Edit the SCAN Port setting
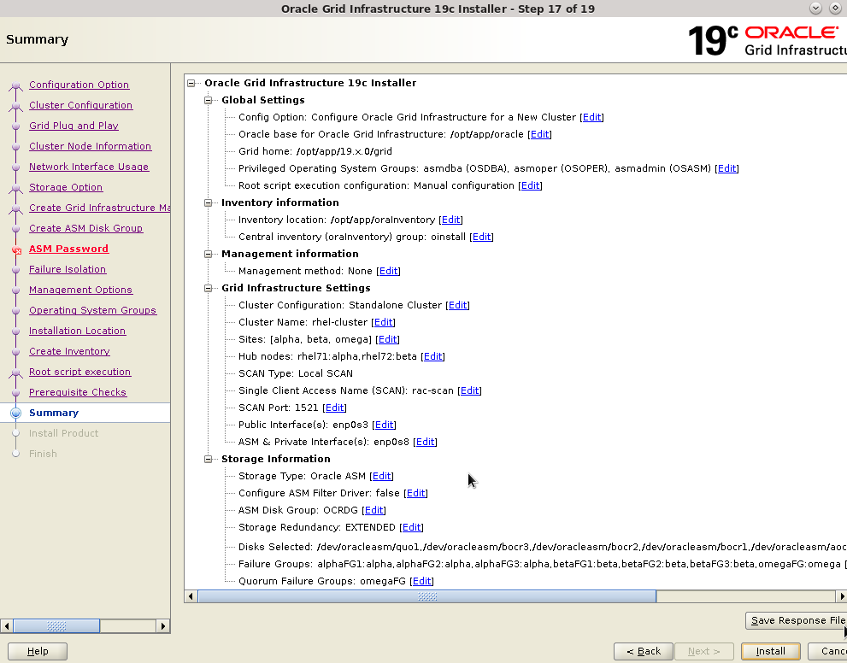Viewport: 847px width, 663px height. pos(334,408)
